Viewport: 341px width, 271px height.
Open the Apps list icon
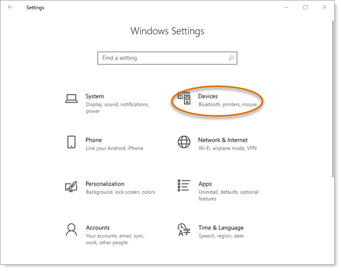click(184, 186)
